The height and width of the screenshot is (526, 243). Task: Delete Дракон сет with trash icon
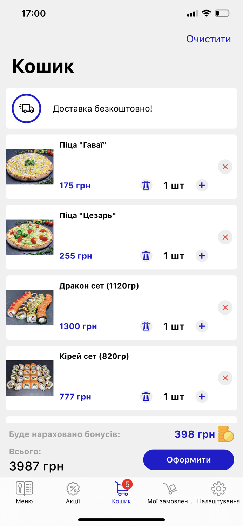[146, 326]
